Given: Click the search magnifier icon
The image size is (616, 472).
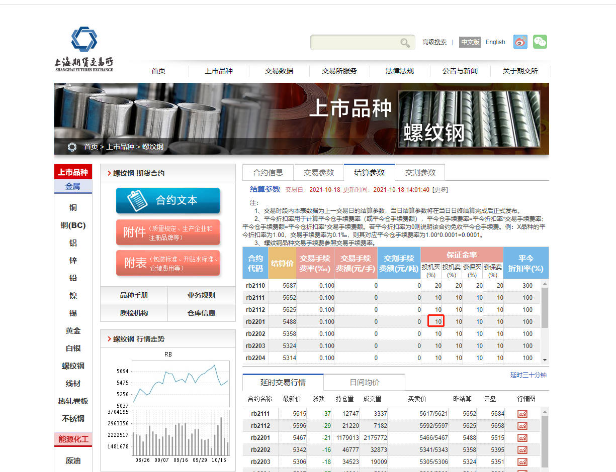Looking at the screenshot, I should click(x=405, y=43).
